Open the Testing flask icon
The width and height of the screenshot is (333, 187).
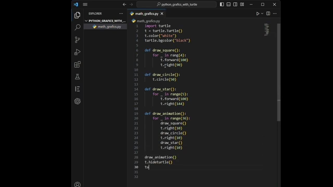77,77
